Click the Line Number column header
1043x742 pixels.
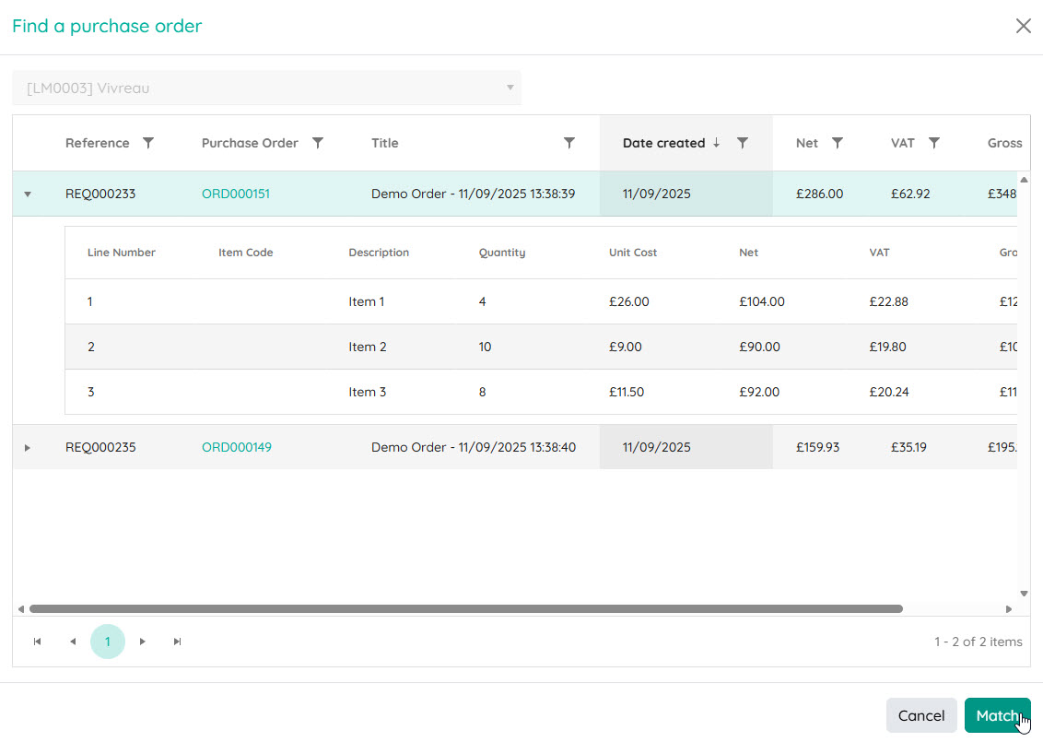(121, 253)
